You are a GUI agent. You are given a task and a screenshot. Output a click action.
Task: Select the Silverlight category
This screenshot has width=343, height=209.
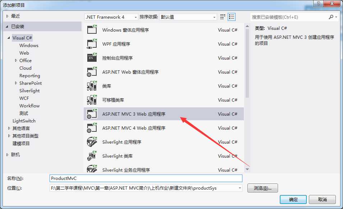pyautogui.click(x=29, y=91)
